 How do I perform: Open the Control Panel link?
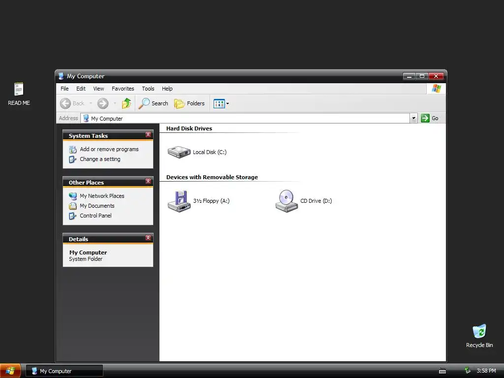click(96, 216)
